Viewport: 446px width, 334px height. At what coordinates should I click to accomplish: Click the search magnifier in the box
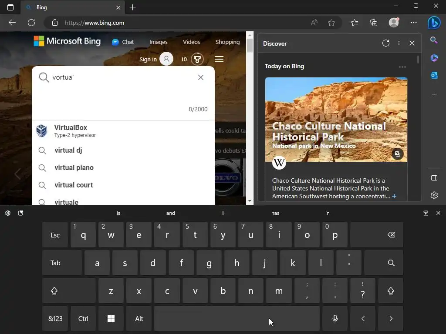coord(44,77)
